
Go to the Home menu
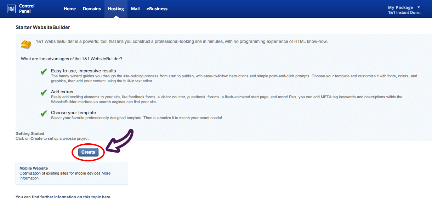[x=70, y=9]
